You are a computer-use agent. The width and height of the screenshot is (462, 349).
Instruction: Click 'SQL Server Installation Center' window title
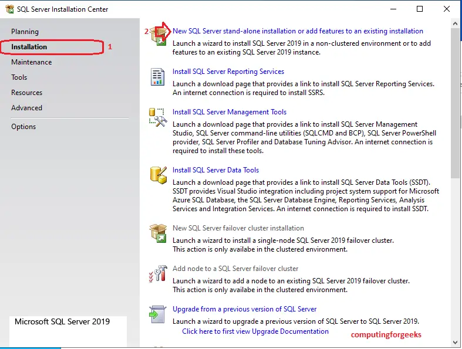point(62,9)
